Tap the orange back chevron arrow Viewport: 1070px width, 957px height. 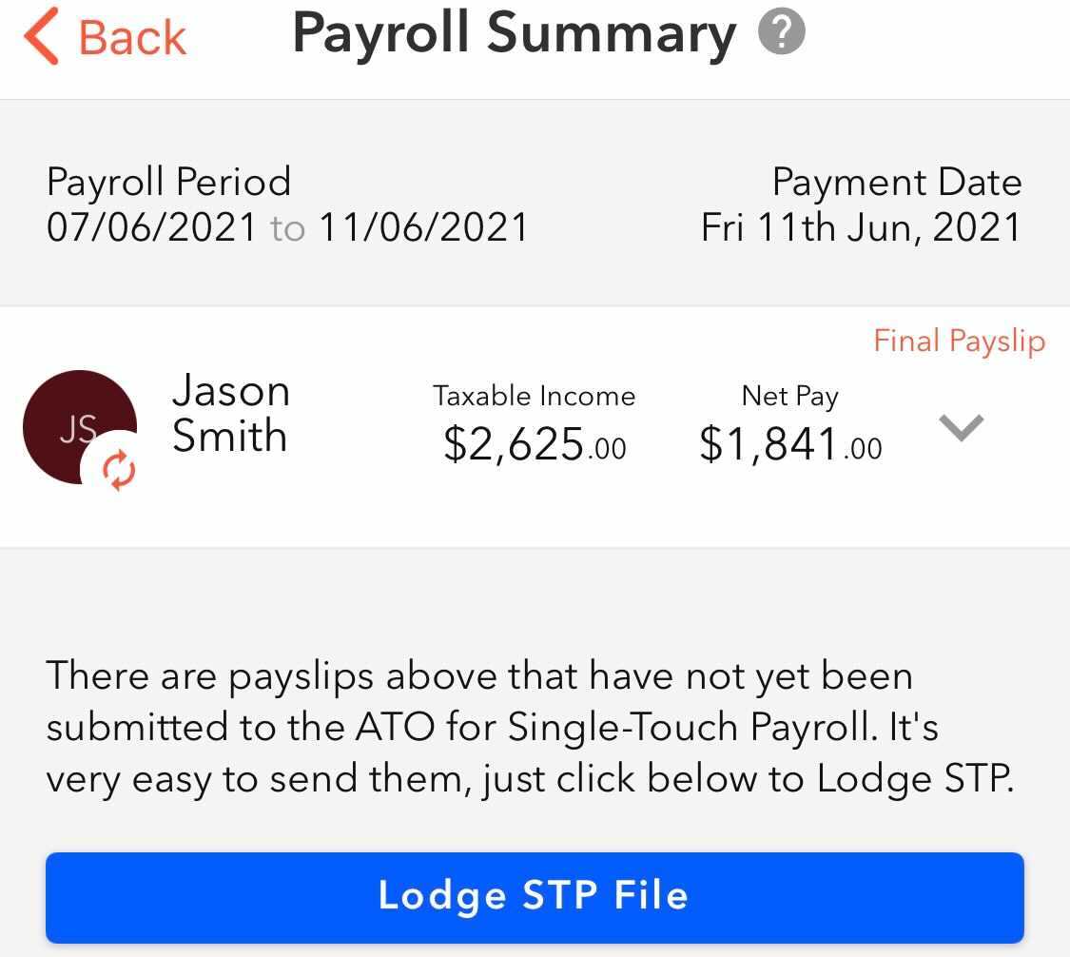click(42, 35)
